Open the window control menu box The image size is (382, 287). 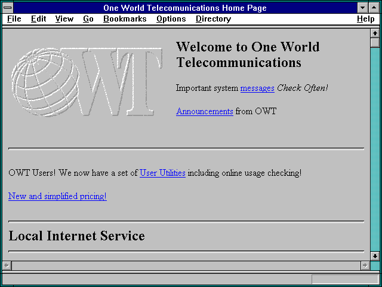[8, 8]
